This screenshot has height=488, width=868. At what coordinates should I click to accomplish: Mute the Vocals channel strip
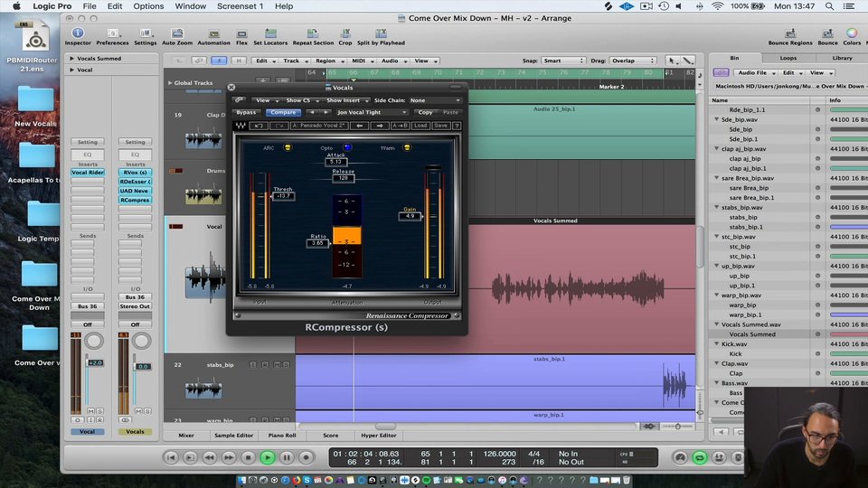click(x=138, y=411)
